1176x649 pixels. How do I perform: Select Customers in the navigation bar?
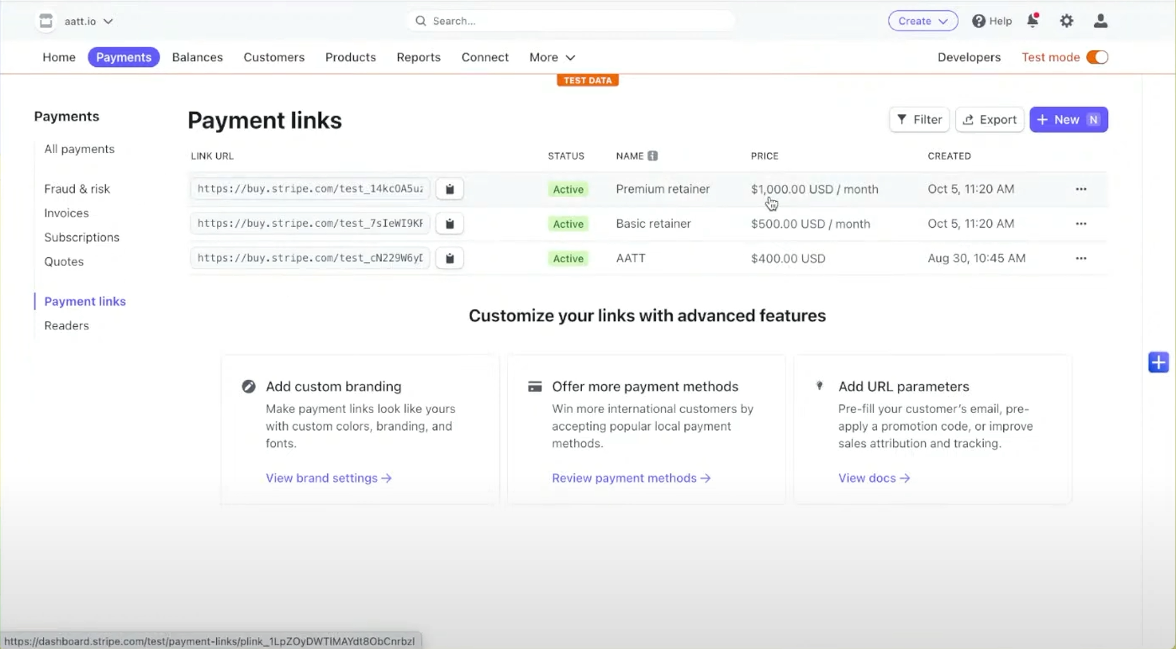[274, 57]
